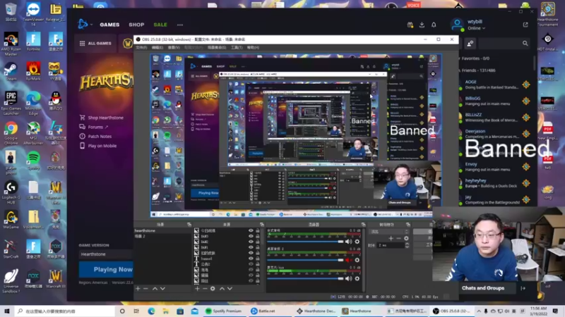This screenshot has width=565, height=317.
Task: Add a scene transition with plus icon
Action: (x=391, y=238)
